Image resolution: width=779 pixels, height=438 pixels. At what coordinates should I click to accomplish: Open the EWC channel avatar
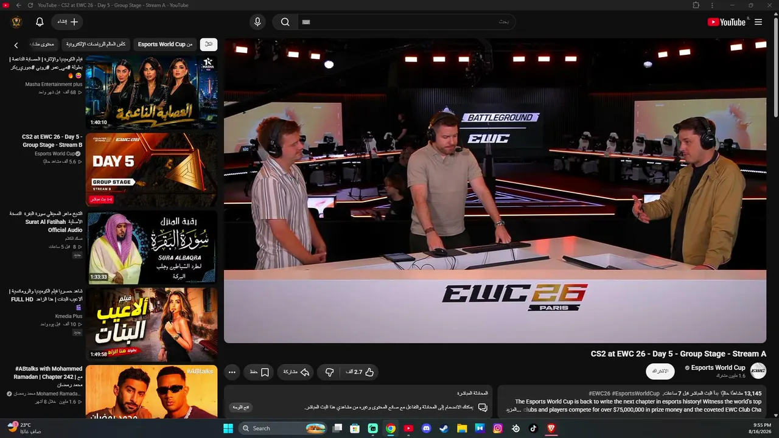[758, 371]
